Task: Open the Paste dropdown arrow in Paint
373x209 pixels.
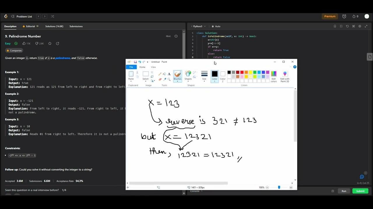Action: 131,81
